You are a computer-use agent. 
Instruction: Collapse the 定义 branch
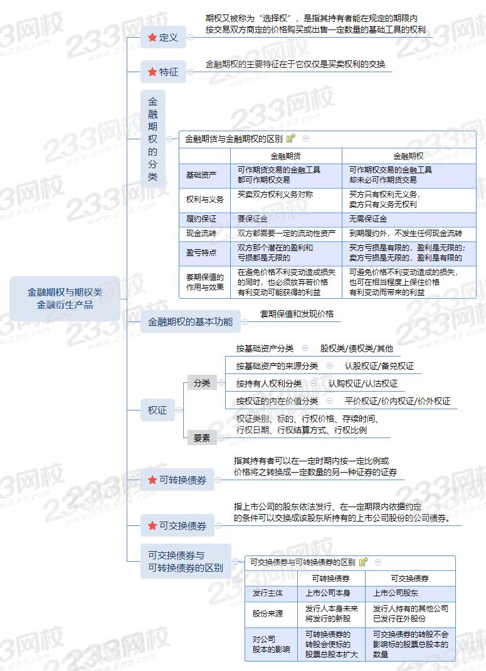tap(190, 37)
